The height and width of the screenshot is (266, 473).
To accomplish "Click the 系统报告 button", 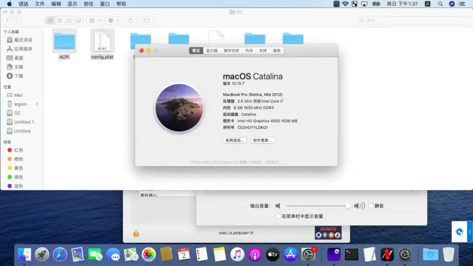I will tap(235, 140).
